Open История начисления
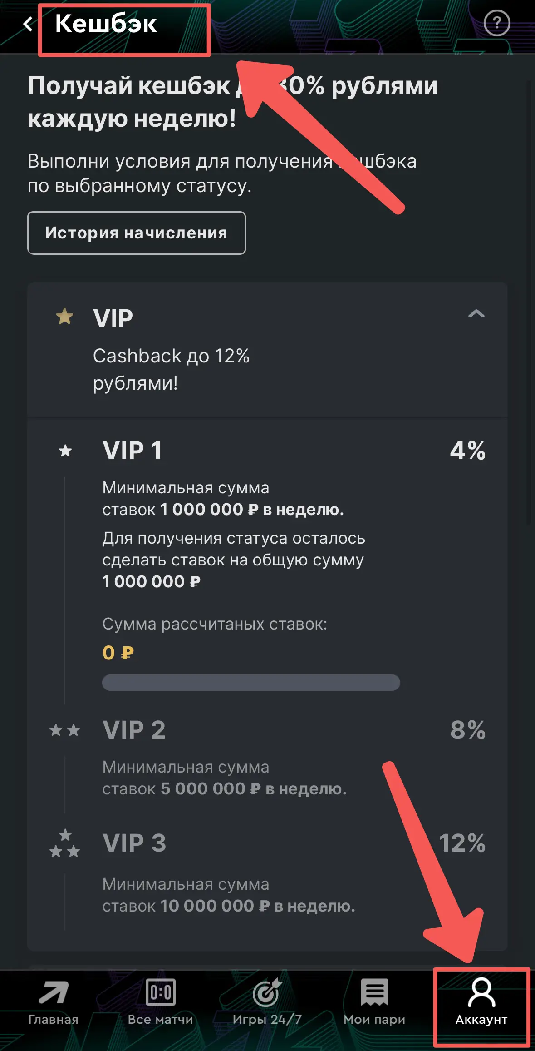This screenshot has width=535, height=1051. (x=137, y=233)
